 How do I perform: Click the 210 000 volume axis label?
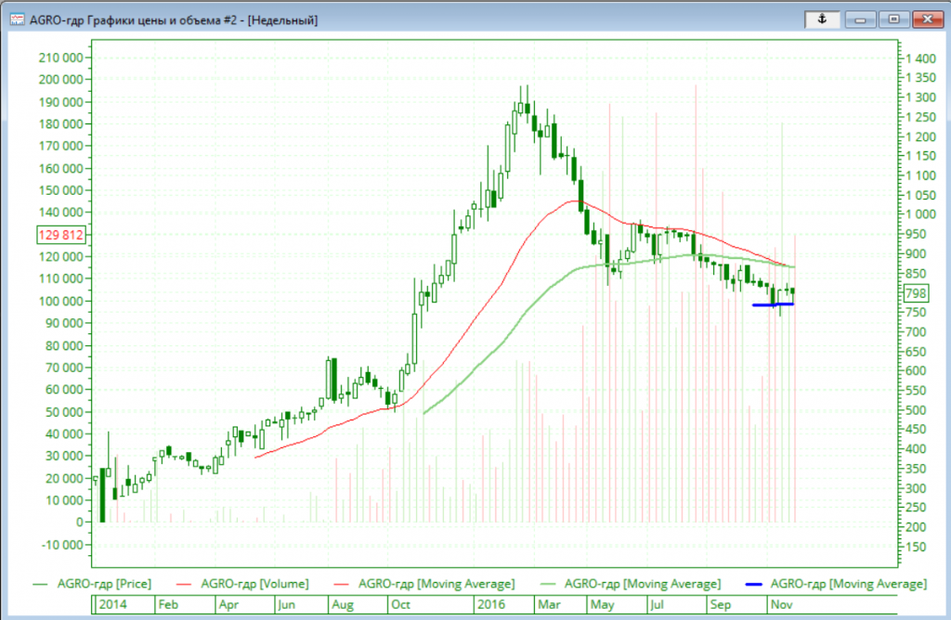tap(61, 58)
